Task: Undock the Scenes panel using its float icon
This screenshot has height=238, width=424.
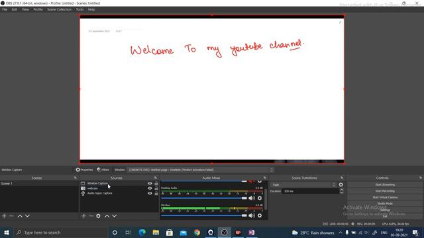Action: pyautogui.click(x=75, y=178)
